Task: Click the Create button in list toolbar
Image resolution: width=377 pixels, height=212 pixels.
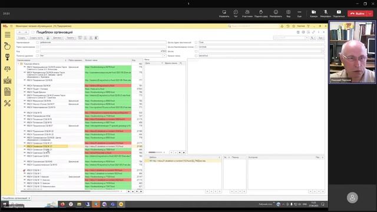Action: (22, 38)
